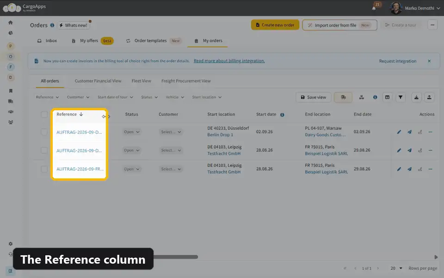Click the info icon next to Start date
This screenshot has height=278, width=444.
coord(282,115)
